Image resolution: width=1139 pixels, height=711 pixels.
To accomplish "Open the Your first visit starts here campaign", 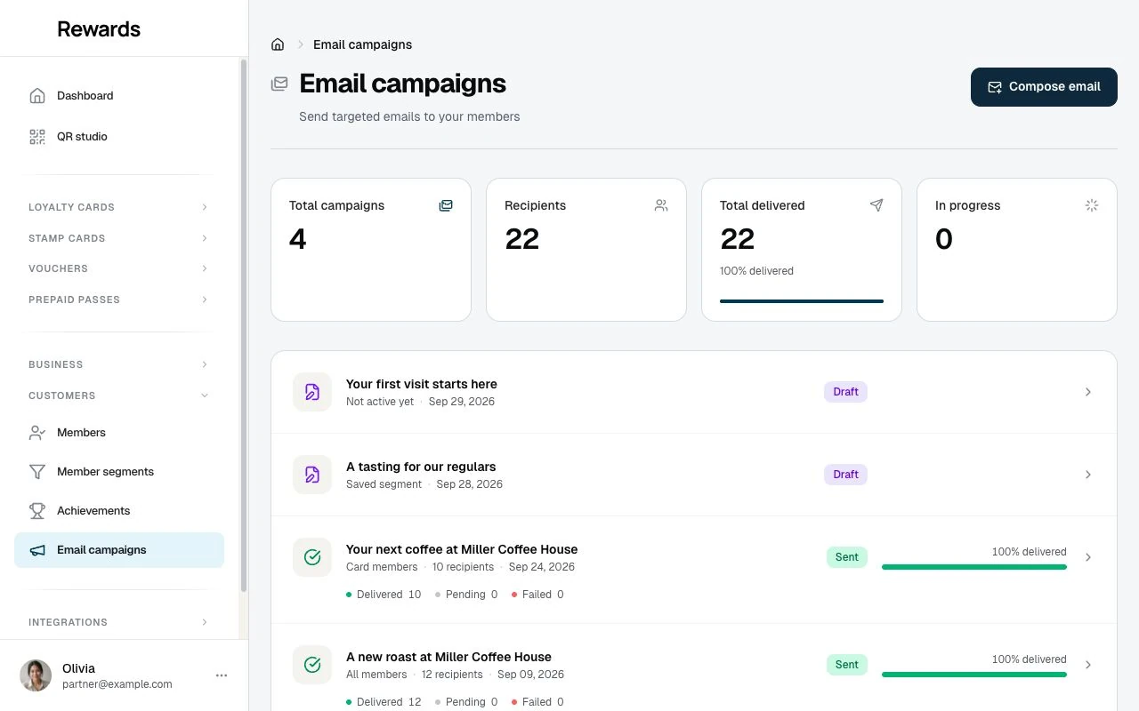I will (x=694, y=392).
